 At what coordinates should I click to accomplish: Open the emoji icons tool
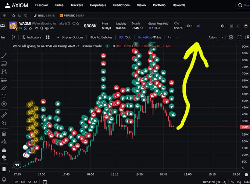pos(4,104)
